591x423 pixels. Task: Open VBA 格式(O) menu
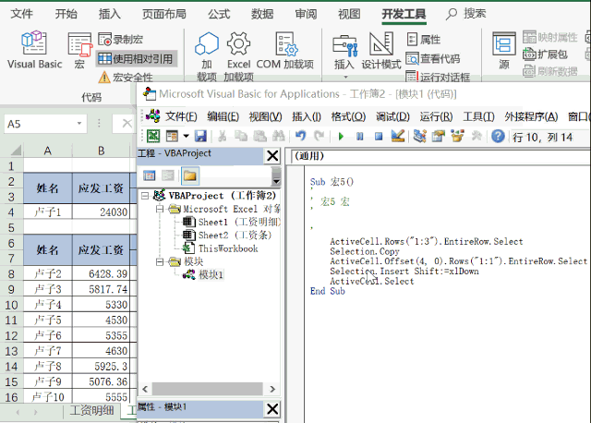348,117
